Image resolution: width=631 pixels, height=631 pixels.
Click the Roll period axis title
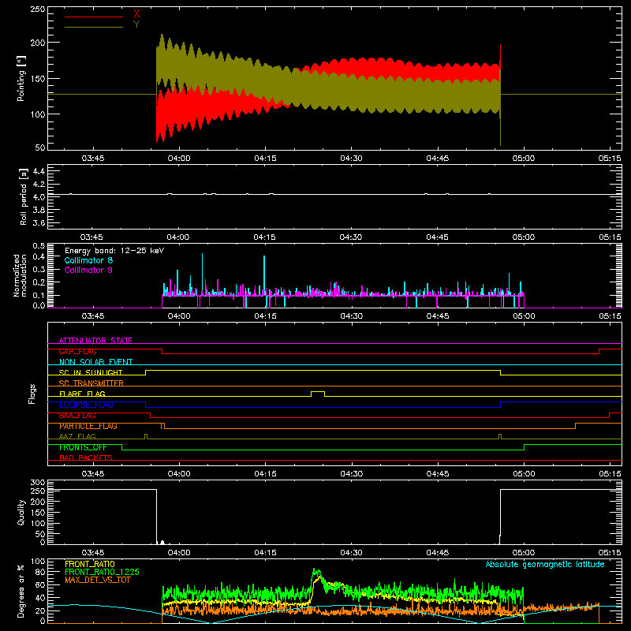[x=23, y=196]
